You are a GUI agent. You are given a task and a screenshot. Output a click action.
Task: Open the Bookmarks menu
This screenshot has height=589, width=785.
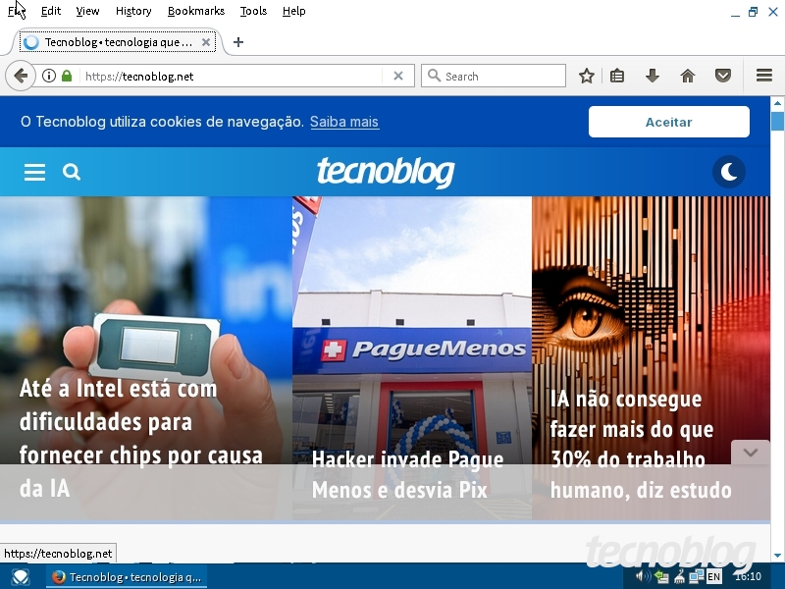tap(195, 11)
